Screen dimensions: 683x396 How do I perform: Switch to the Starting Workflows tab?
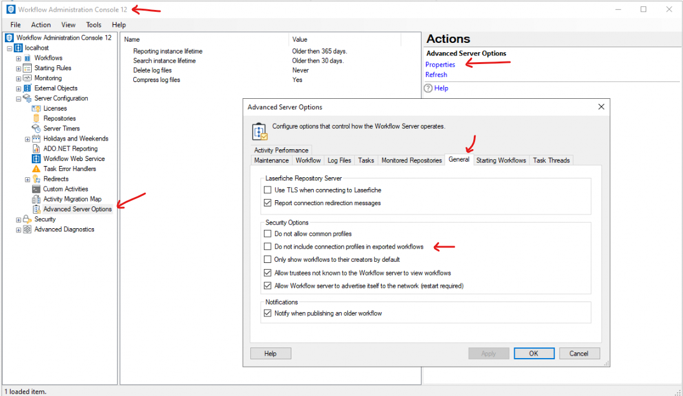(x=501, y=160)
